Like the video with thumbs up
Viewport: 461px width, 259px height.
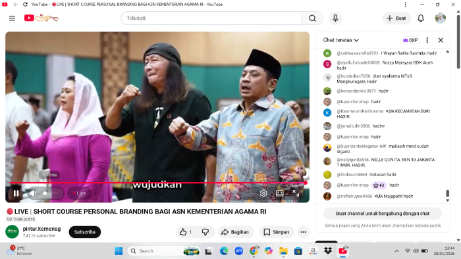186,232
